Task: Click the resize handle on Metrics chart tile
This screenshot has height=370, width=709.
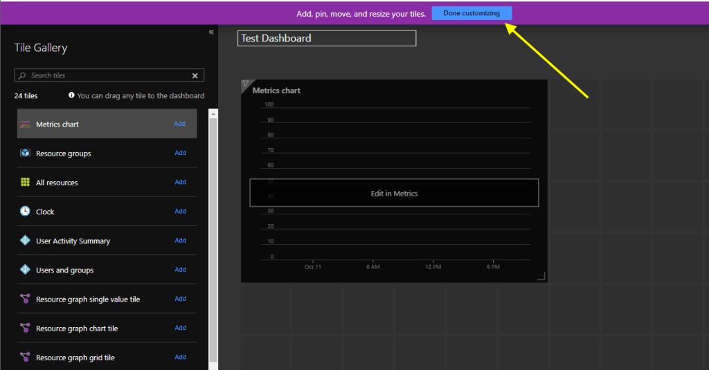Action: coord(541,277)
